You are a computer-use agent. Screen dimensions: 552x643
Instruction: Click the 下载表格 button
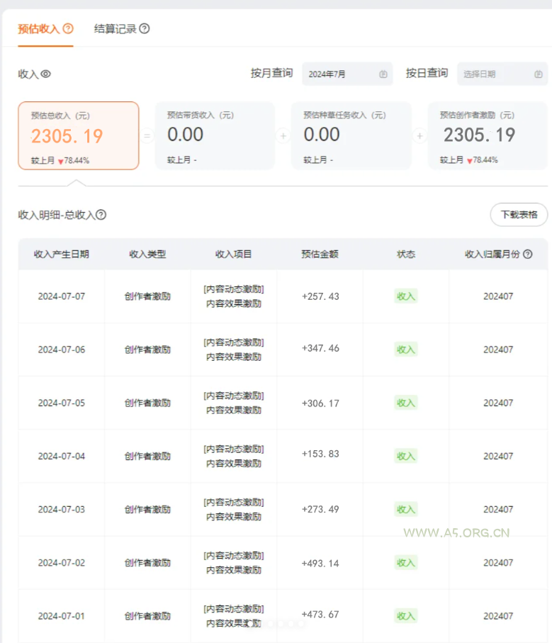519,215
